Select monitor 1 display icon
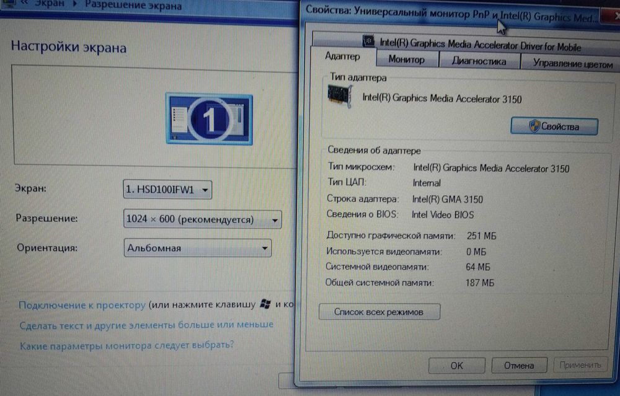 point(209,119)
